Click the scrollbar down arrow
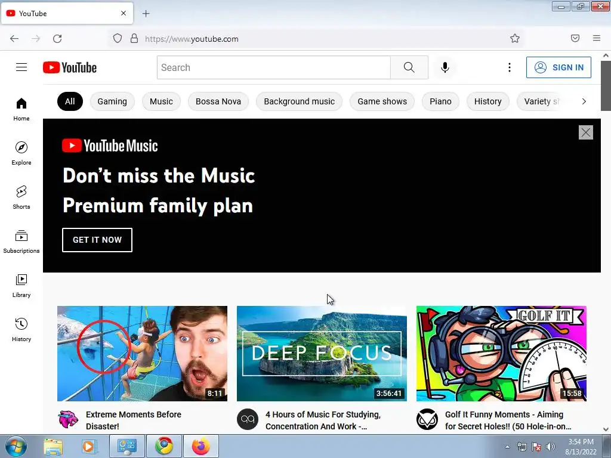The width and height of the screenshot is (611, 458). (606, 429)
